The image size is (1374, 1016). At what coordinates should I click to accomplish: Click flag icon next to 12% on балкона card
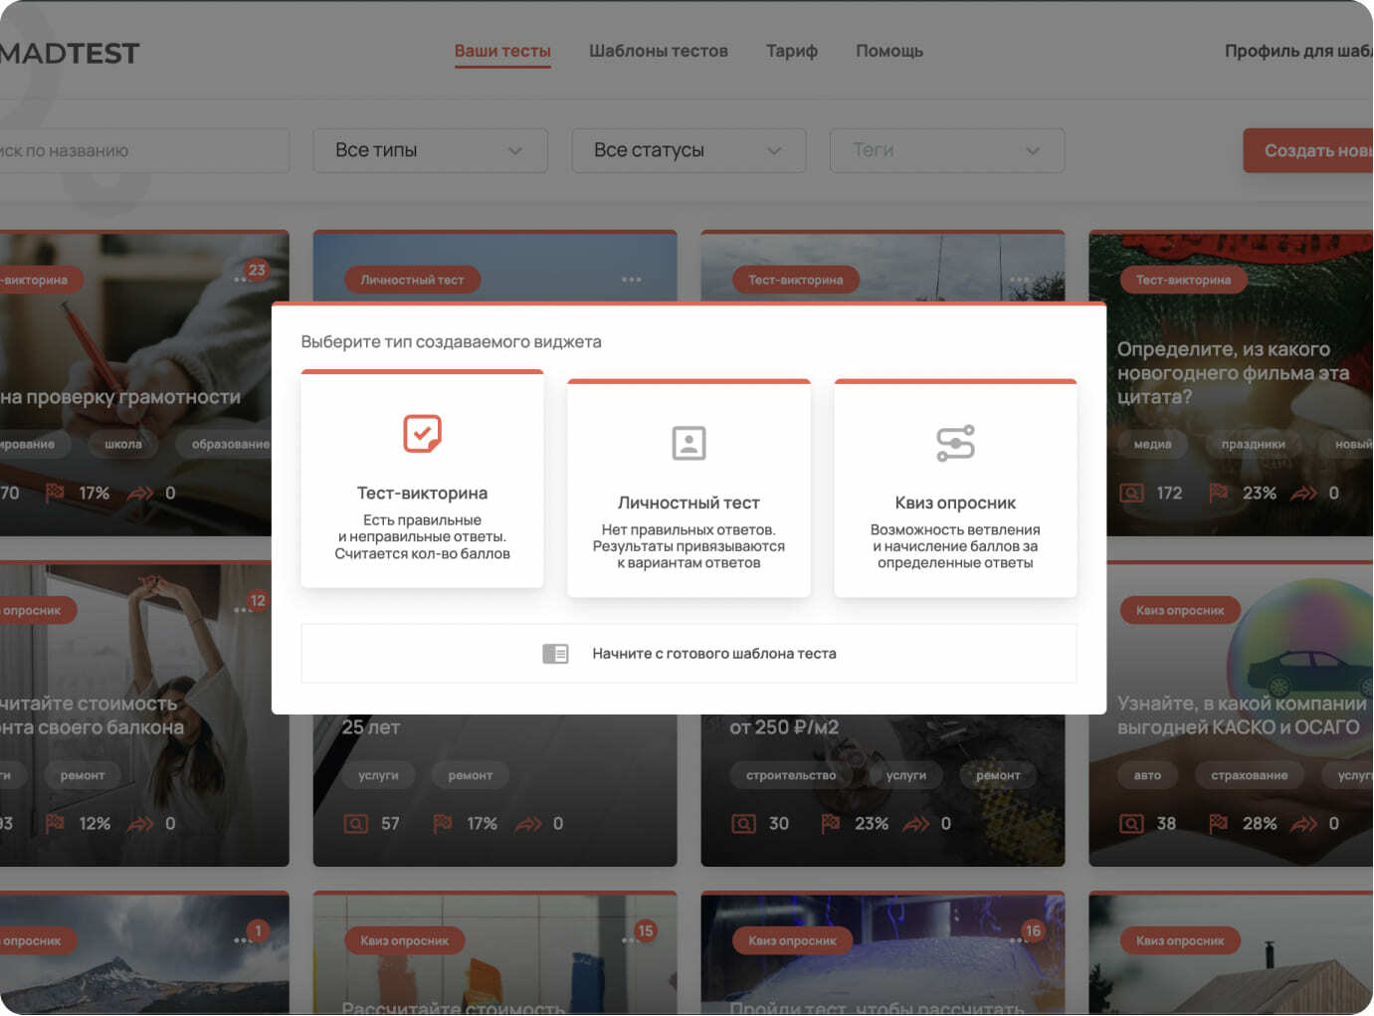tap(55, 824)
